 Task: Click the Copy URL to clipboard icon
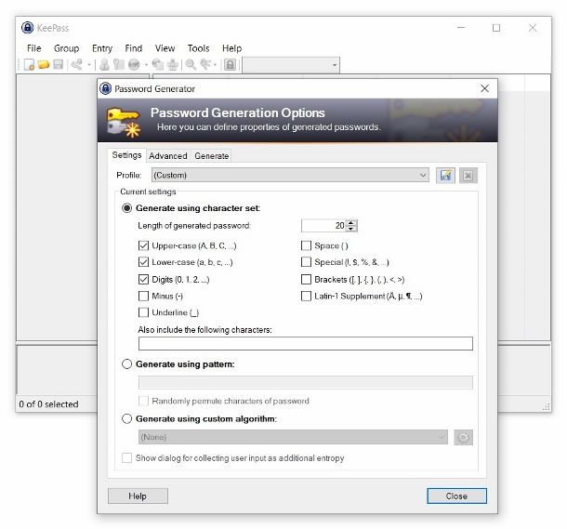point(158,65)
